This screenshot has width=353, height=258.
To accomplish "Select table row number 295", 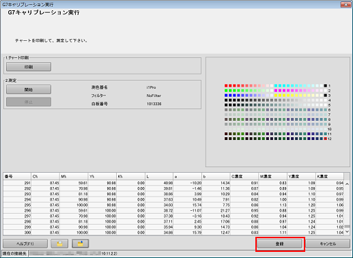I will pos(173,205).
